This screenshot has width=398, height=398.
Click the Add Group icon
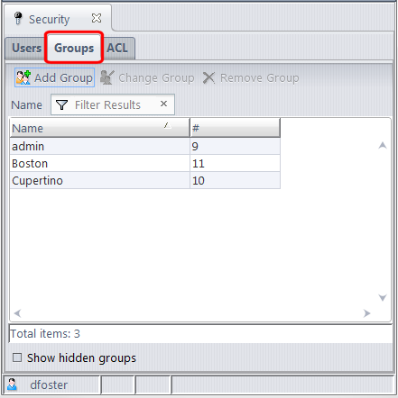coord(23,77)
